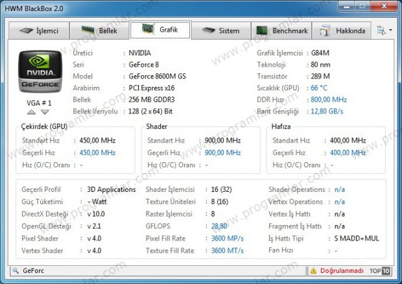Open the export tool dropdown arrow
The height and width of the screenshot is (284, 402).
click(x=390, y=30)
